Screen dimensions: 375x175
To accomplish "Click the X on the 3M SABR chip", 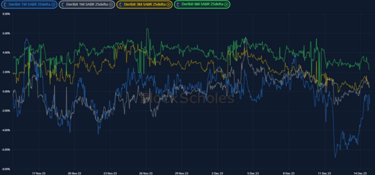I will pos(168,4).
